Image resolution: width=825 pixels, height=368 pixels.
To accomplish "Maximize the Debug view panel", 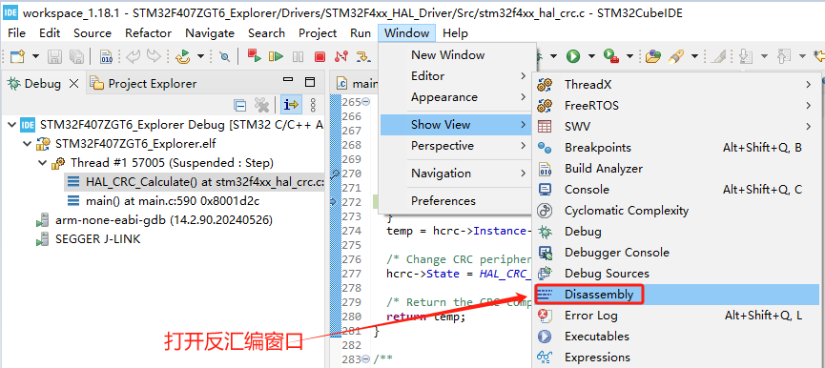I will coord(310,82).
